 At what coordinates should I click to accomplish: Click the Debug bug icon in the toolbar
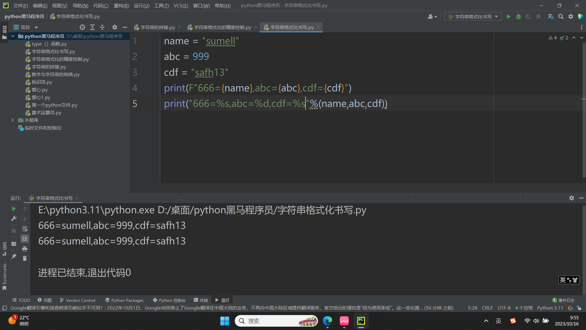tap(518, 16)
